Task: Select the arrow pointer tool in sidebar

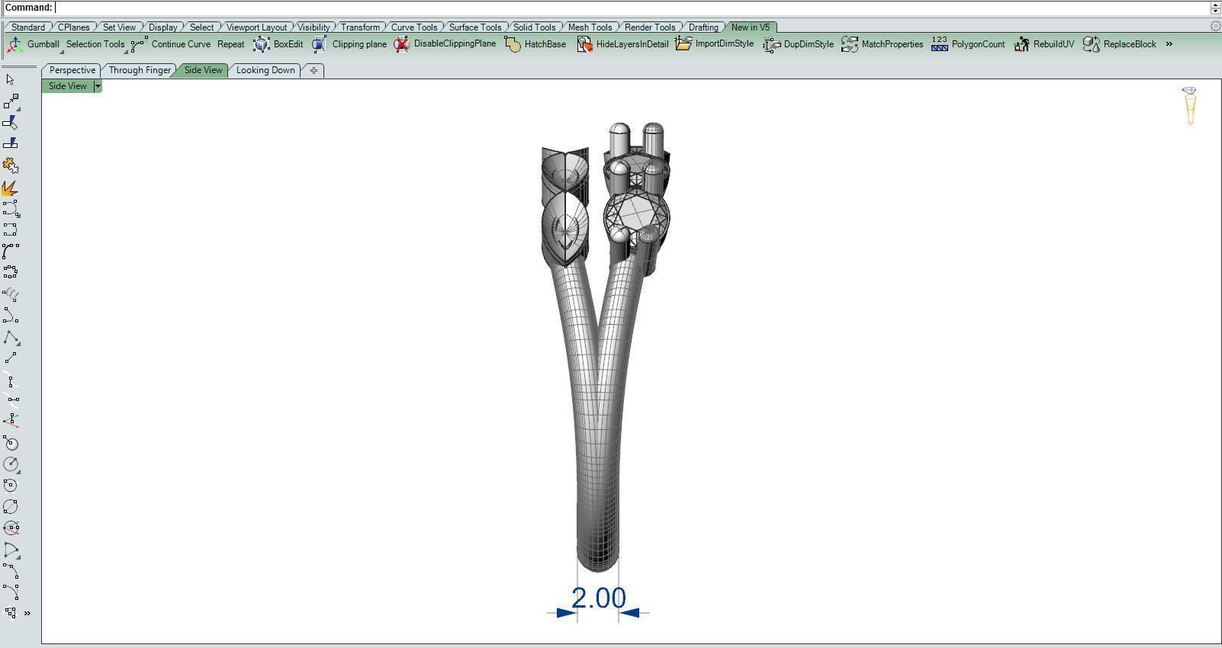Action: (11, 79)
